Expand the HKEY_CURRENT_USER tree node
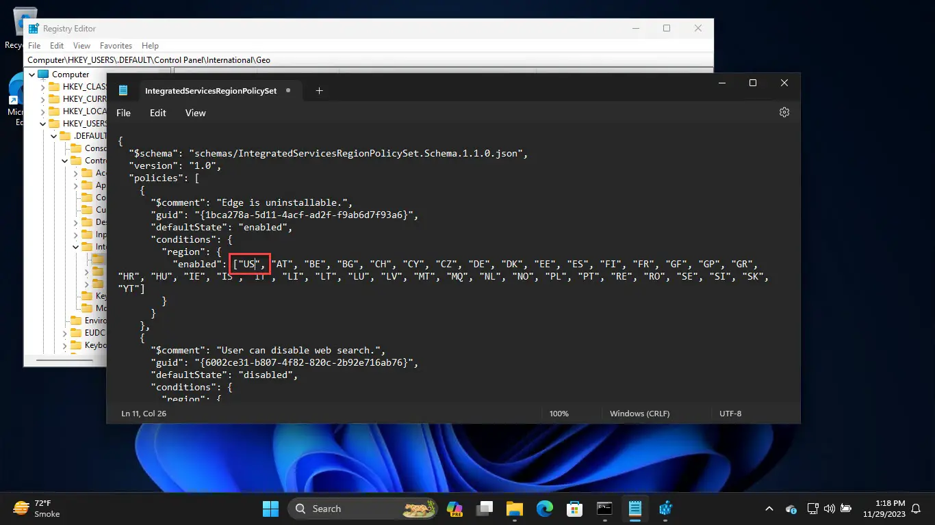The image size is (935, 525). pos(42,99)
